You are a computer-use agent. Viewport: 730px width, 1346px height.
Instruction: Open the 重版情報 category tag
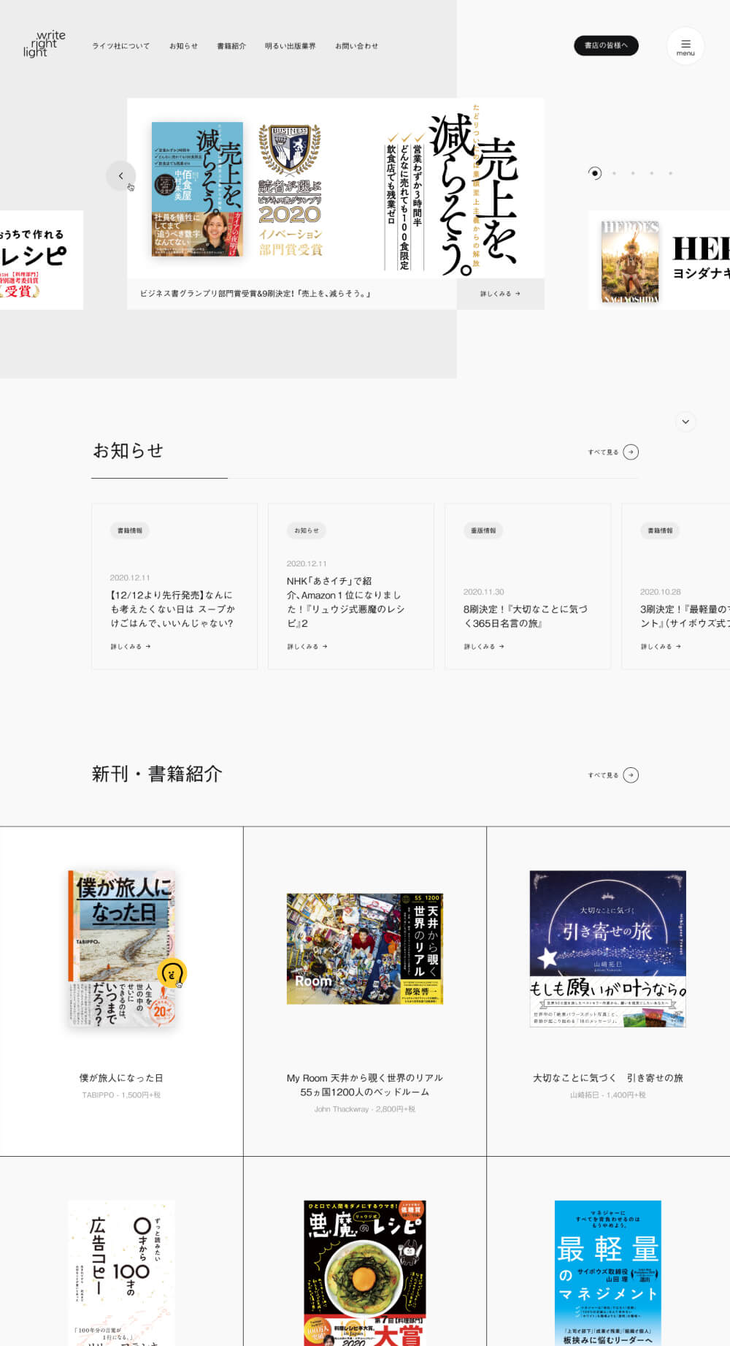tap(483, 531)
